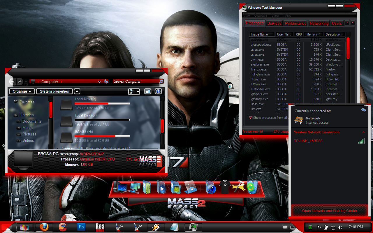Image resolution: width=373 pixels, height=233 pixels.
Task: Switch to the Networking tab
Action: point(319,23)
